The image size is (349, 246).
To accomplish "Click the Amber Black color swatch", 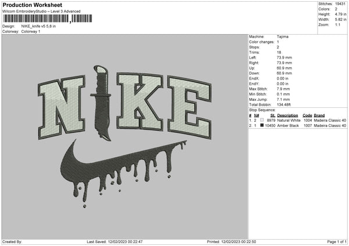I will pos(262,125).
